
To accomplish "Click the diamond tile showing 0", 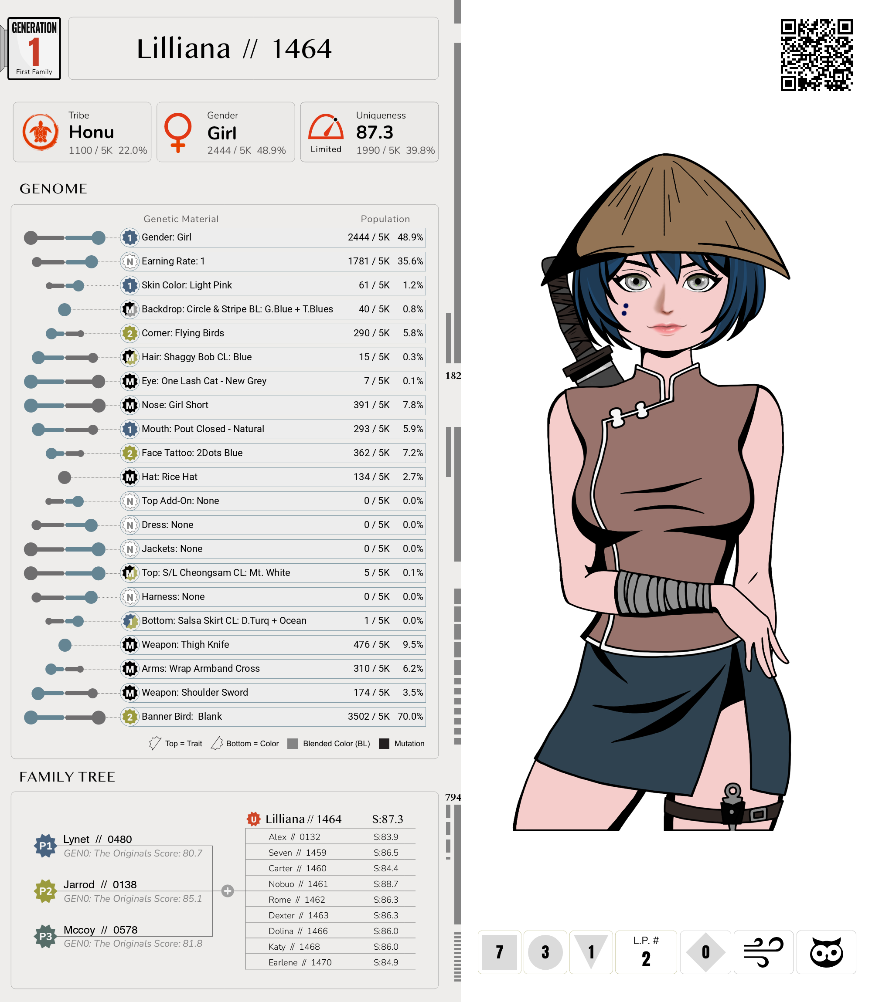I will pos(705,952).
